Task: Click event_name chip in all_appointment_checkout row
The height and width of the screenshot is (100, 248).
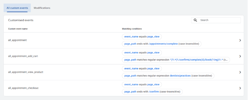Action: (142, 84)
